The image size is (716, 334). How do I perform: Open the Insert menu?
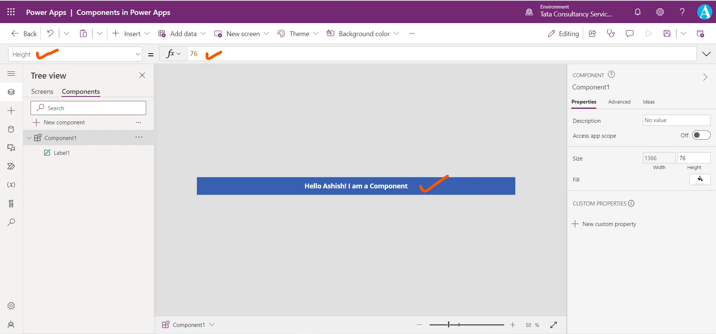[131, 34]
